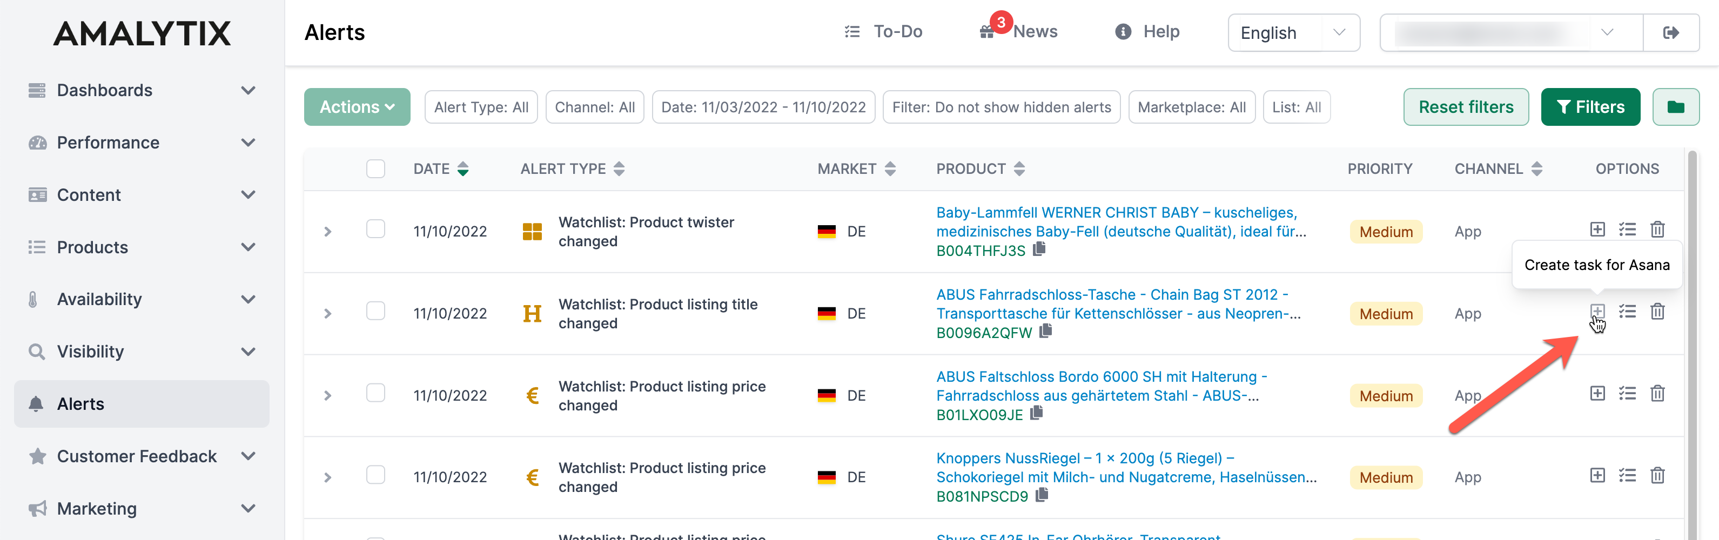
Task: Add Baby-Lammfell alert to to-do list
Action: click(1627, 230)
